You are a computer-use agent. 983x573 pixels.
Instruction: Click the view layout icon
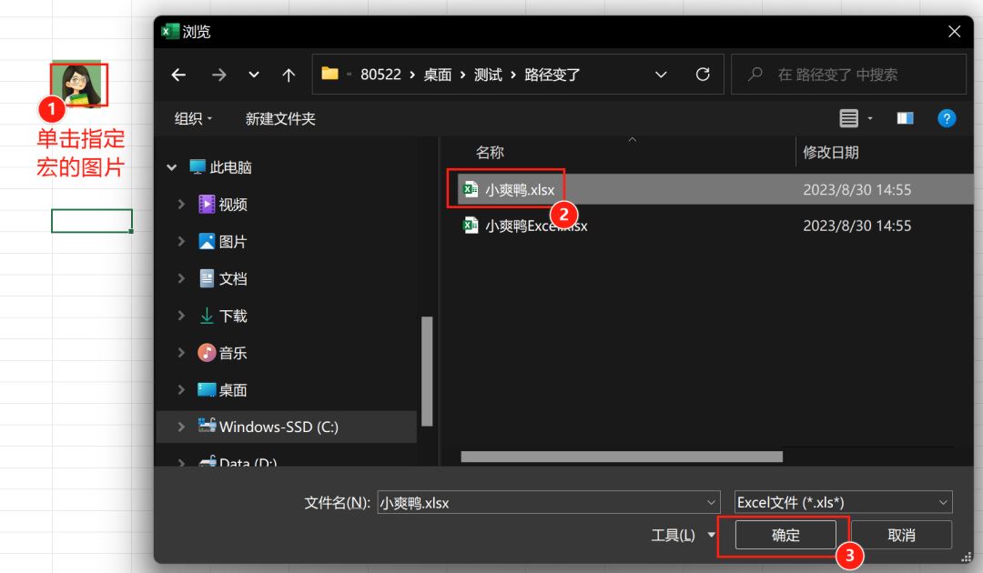tap(848, 118)
